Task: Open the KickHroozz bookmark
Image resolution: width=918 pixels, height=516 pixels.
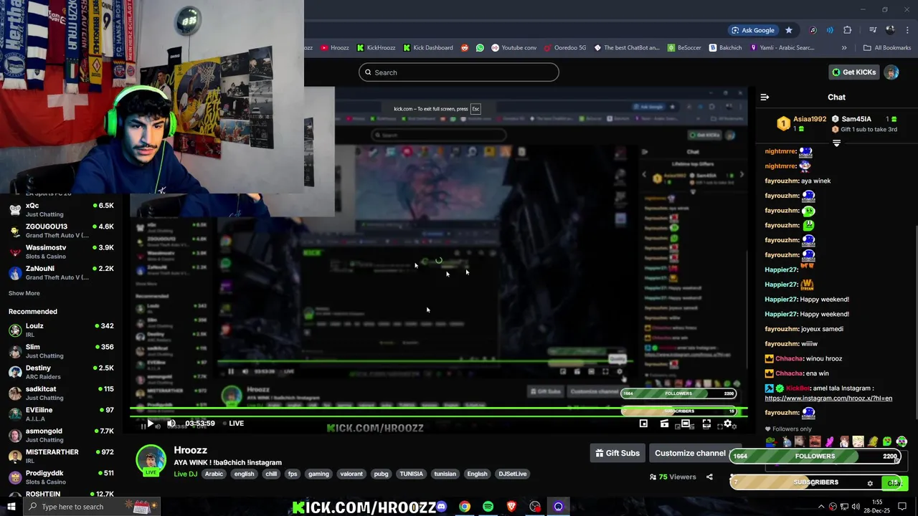Action: (x=376, y=48)
